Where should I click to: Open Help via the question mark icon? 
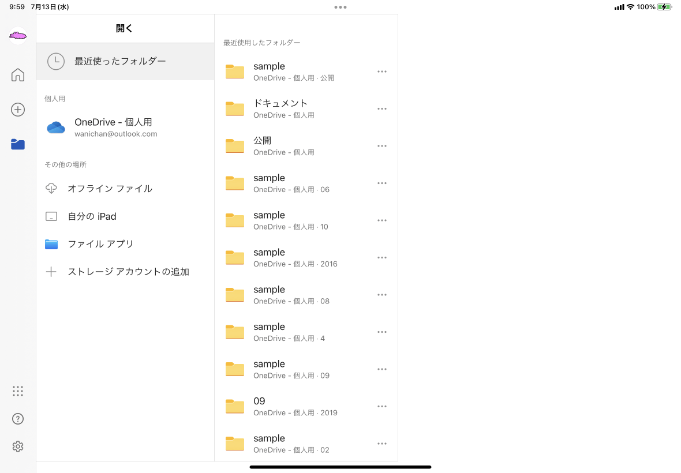click(x=18, y=419)
